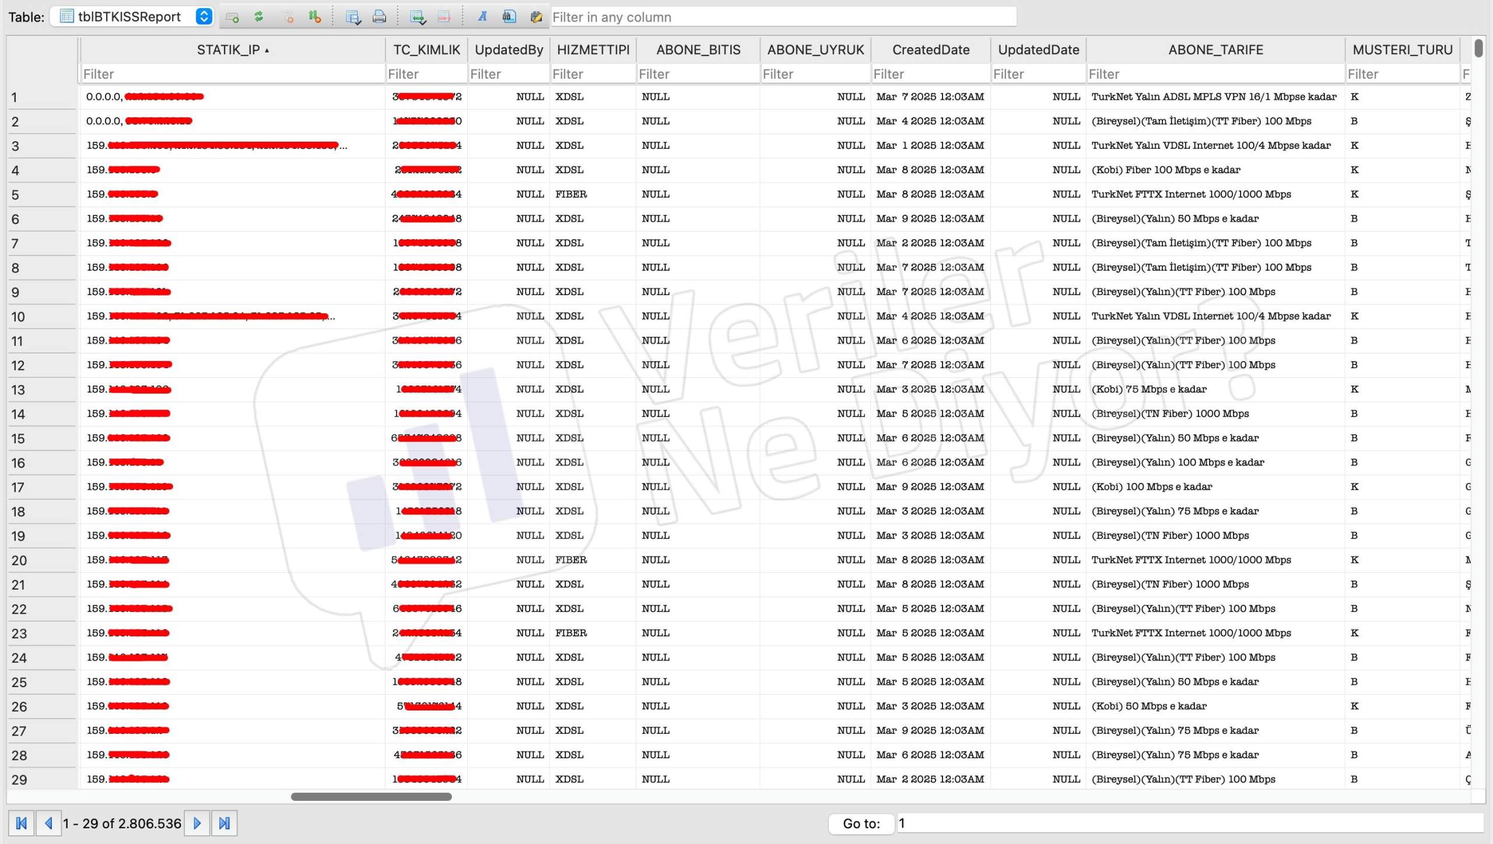Click the find in table binoculars icon
1493x844 pixels.
tap(509, 17)
